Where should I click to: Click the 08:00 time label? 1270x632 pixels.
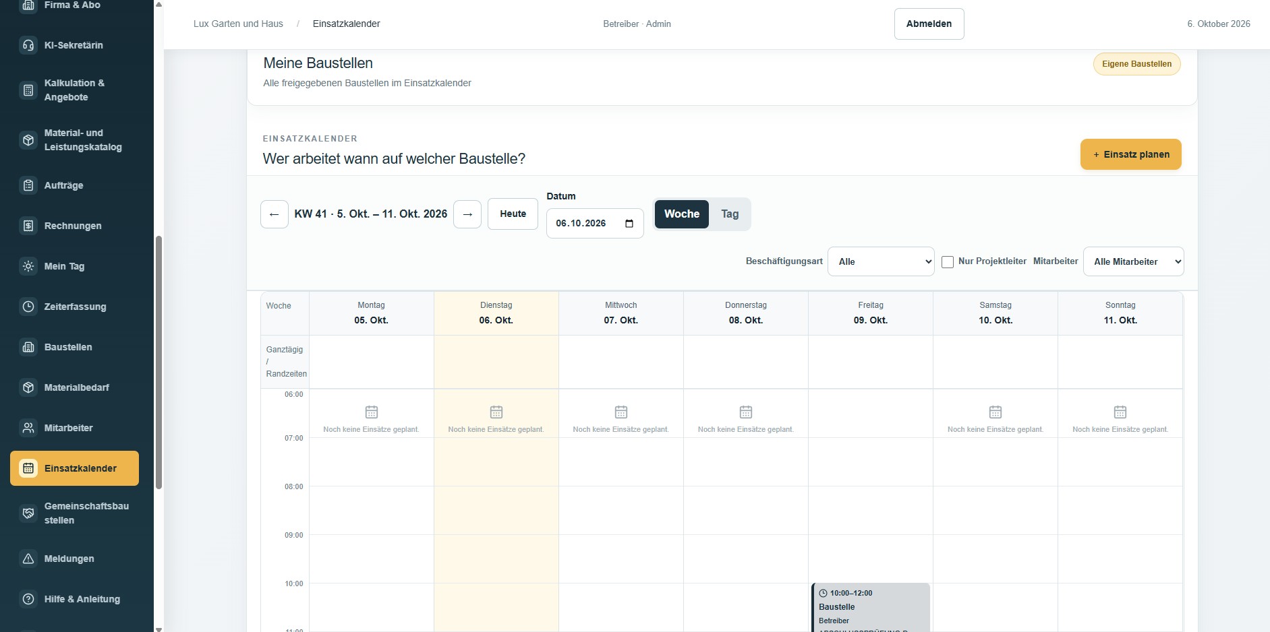point(293,486)
